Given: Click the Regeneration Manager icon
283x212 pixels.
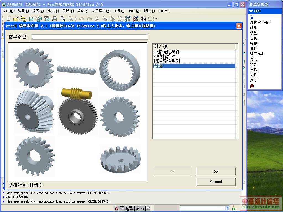Looking at the screenshot, I should click(135, 18).
